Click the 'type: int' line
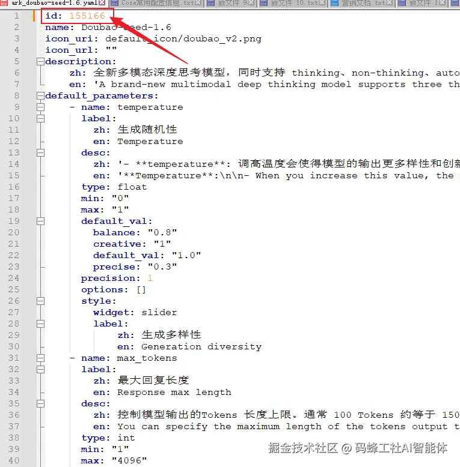 [108, 438]
